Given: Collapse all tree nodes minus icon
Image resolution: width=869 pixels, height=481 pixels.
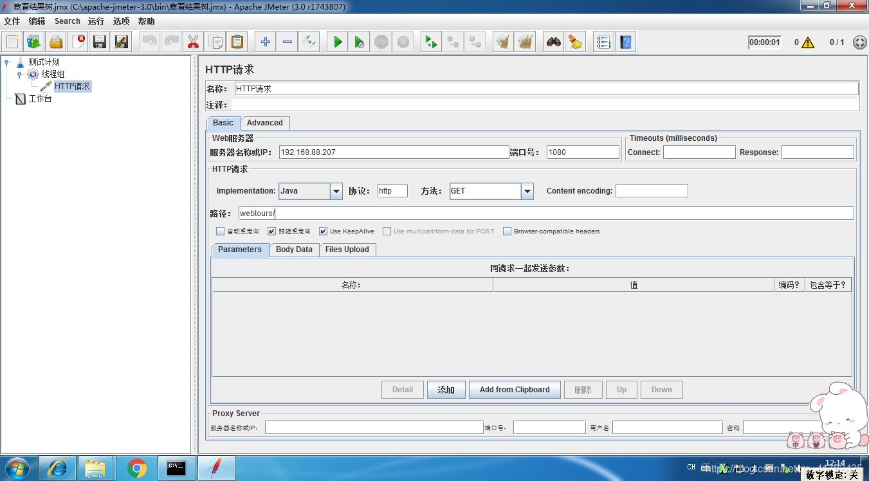Looking at the screenshot, I should coord(288,42).
